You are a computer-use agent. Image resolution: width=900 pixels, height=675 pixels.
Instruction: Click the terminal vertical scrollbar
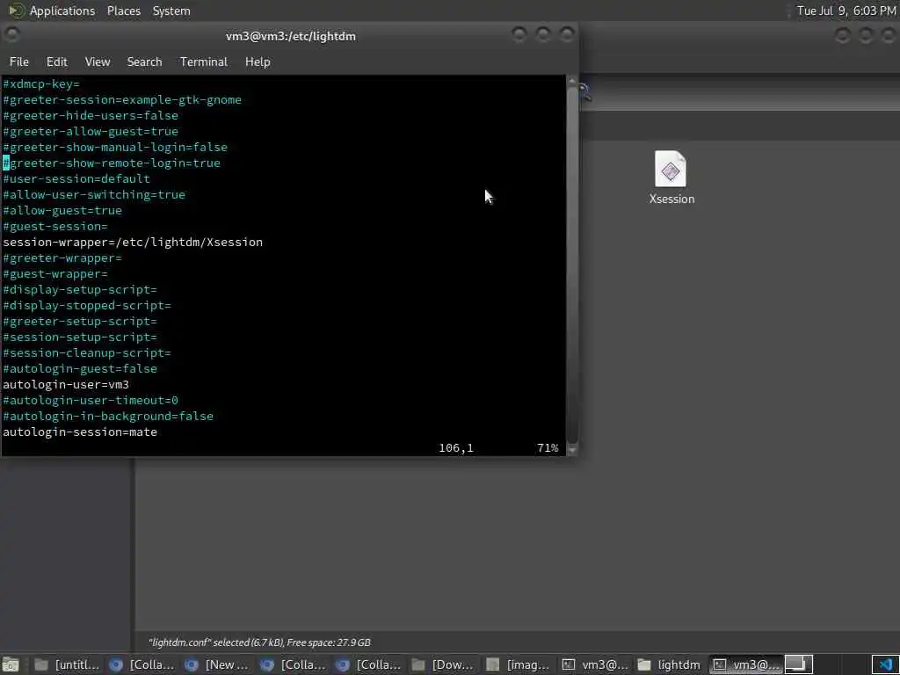click(x=571, y=265)
